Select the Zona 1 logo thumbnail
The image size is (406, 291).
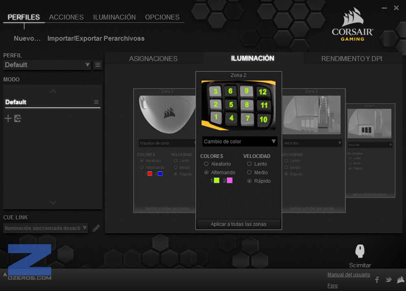click(x=168, y=115)
